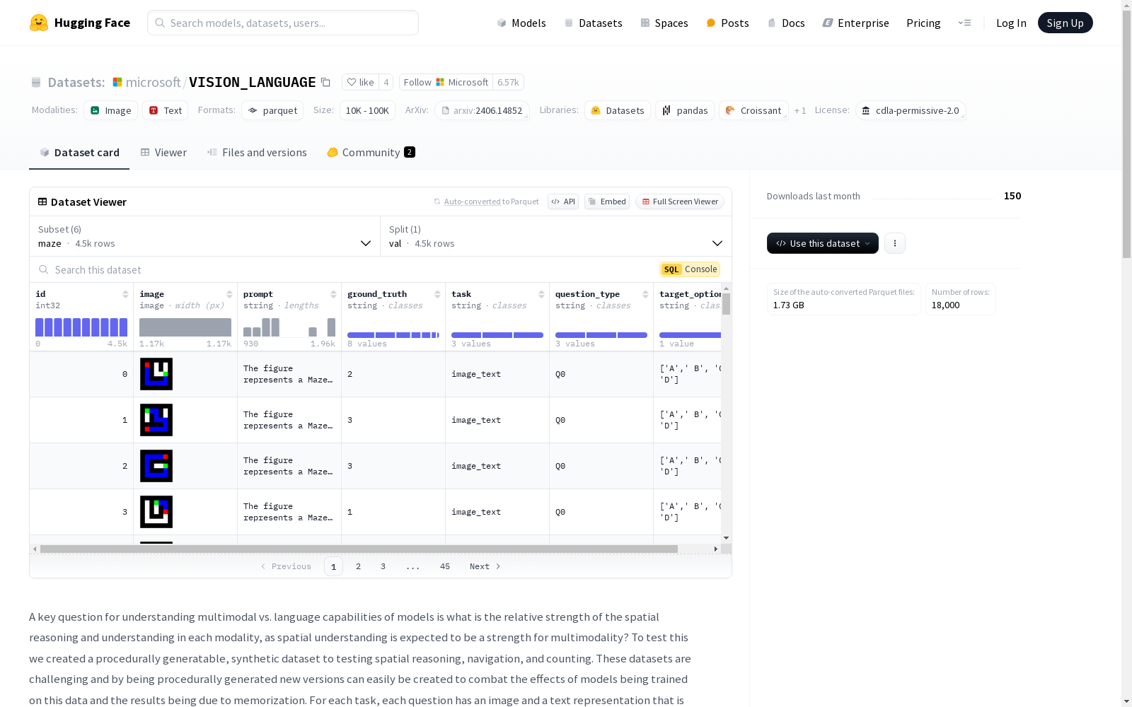Image resolution: width=1132 pixels, height=707 pixels.
Task: Sort by the id column
Action: pos(125,294)
